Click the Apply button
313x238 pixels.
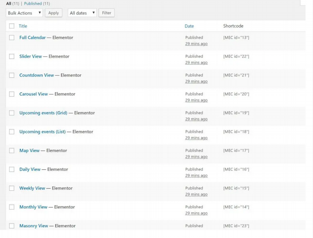[x=54, y=13]
